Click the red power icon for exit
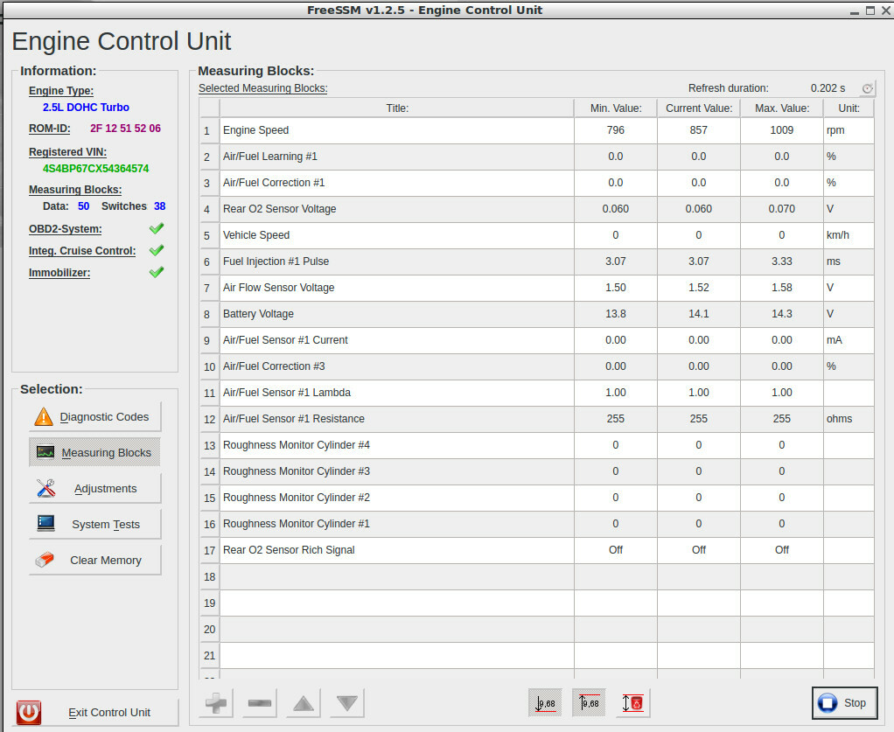894x732 pixels. (x=29, y=713)
